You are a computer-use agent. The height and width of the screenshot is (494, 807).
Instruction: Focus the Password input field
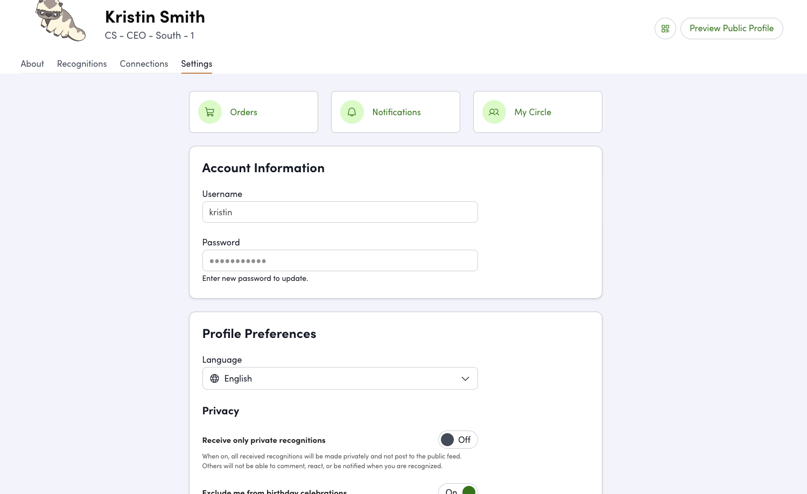[340, 260]
